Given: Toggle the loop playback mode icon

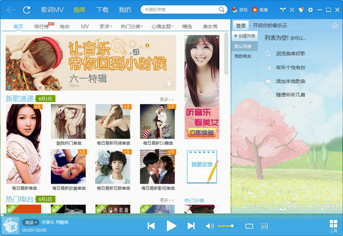Looking at the screenshot, I should (x=249, y=226).
